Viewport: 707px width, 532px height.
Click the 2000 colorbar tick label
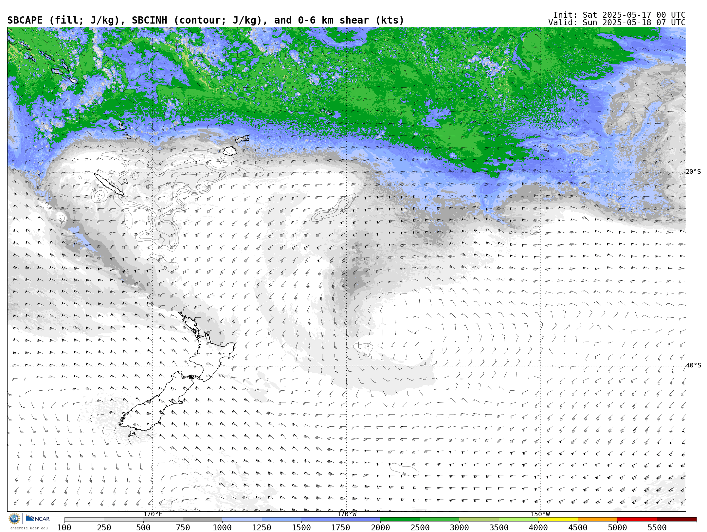point(380,527)
